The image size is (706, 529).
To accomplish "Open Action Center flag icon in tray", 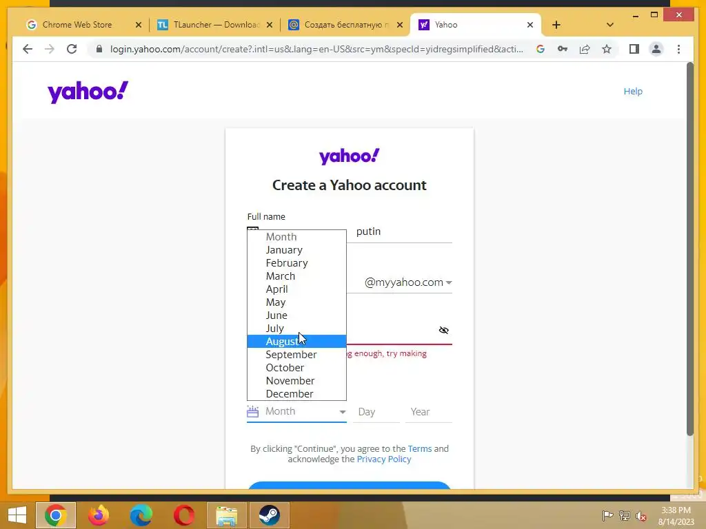I will (x=607, y=515).
